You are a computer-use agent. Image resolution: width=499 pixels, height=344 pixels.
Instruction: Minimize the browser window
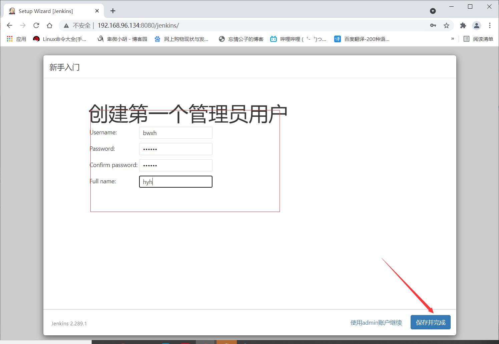point(452,7)
